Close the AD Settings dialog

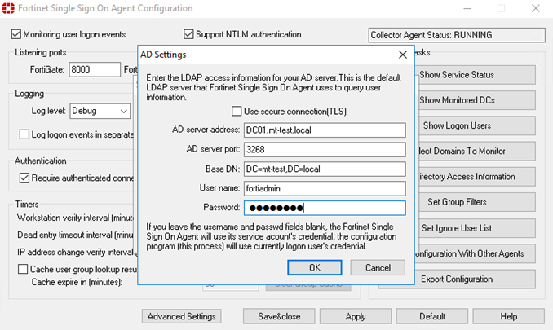click(x=401, y=55)
